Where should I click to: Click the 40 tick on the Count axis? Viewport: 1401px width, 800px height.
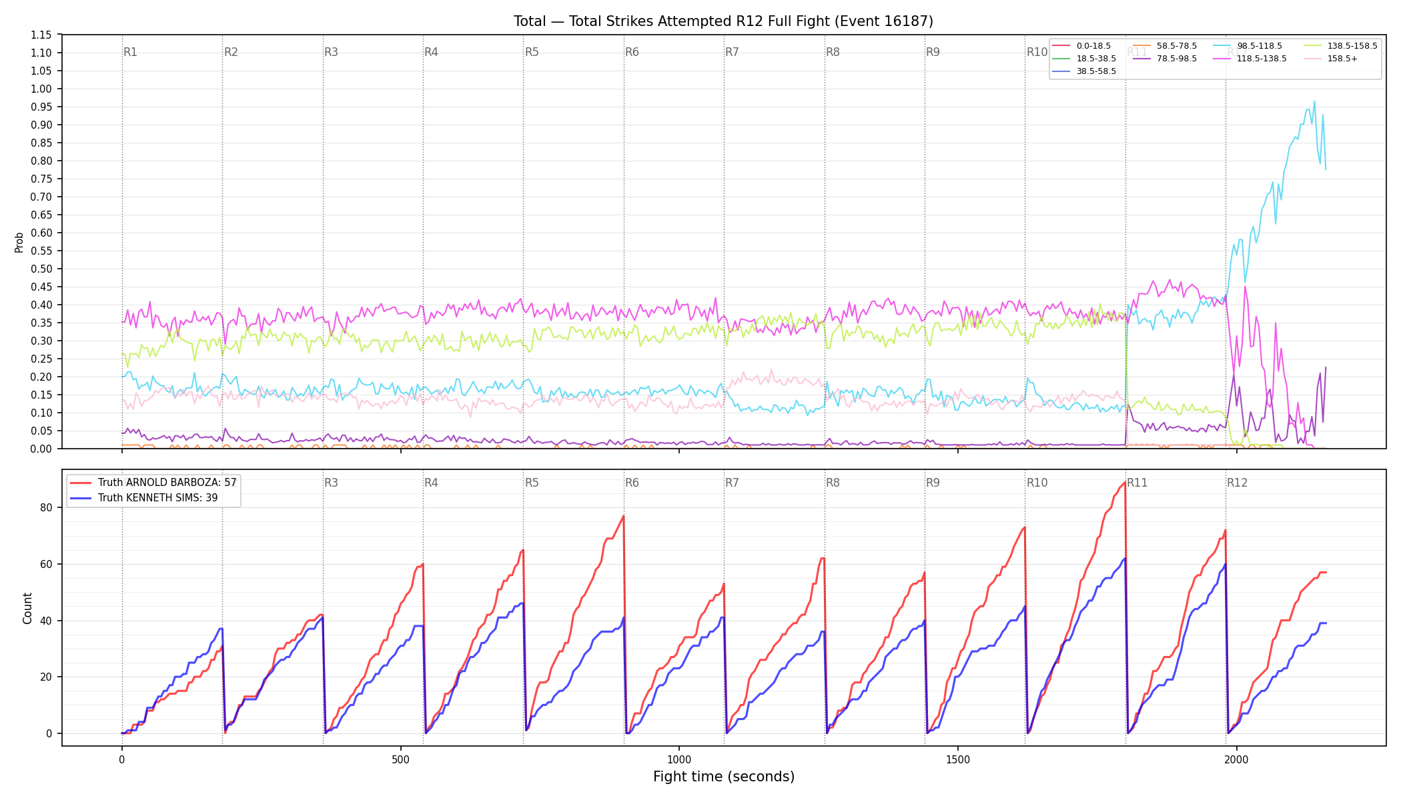click(46, 621)
